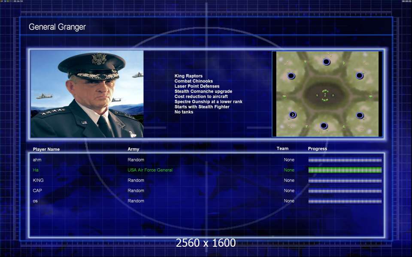Click the Laser Point Defenses feature line
Image resolution: width=412 pixels, height=257 pixels.
(x=197, y=86)
